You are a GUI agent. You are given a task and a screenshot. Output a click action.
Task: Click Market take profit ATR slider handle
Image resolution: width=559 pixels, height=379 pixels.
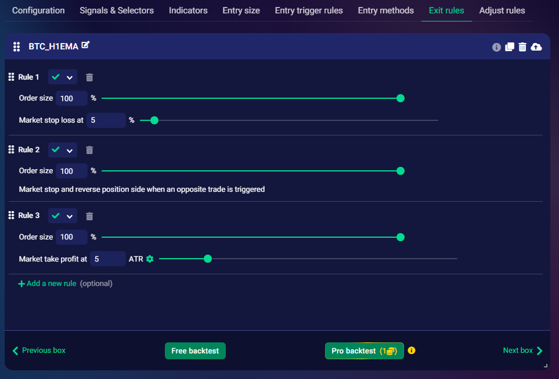click(207, 259)
